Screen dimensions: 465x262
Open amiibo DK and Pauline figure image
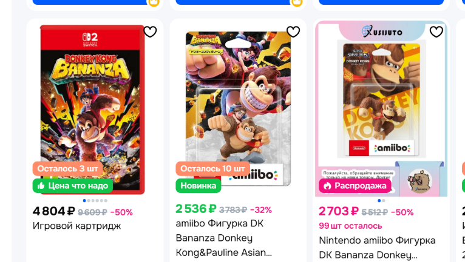[238, 108]
